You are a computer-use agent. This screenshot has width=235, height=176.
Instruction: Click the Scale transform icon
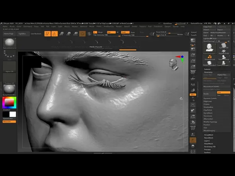tap(68, 33)
